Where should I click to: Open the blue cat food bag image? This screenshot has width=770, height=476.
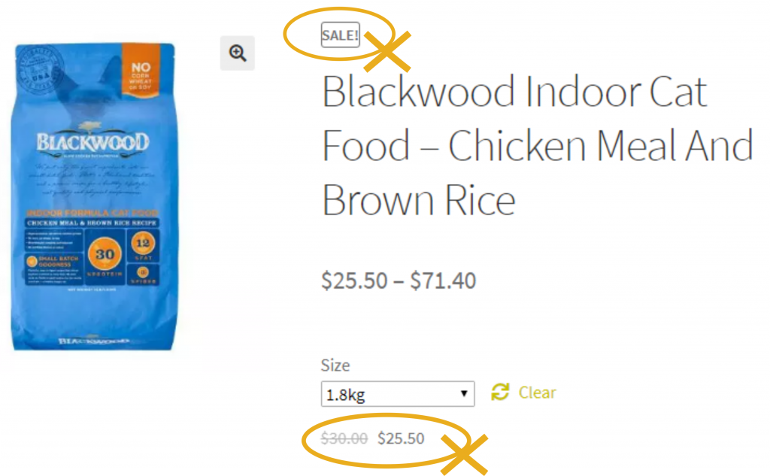point(93,196)
